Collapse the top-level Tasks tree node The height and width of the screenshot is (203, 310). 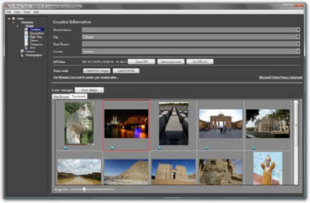pyautogui.click(x=9, y=19)
